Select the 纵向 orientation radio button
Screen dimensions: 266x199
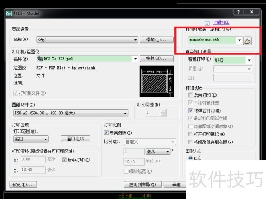[x=190, y=158]
